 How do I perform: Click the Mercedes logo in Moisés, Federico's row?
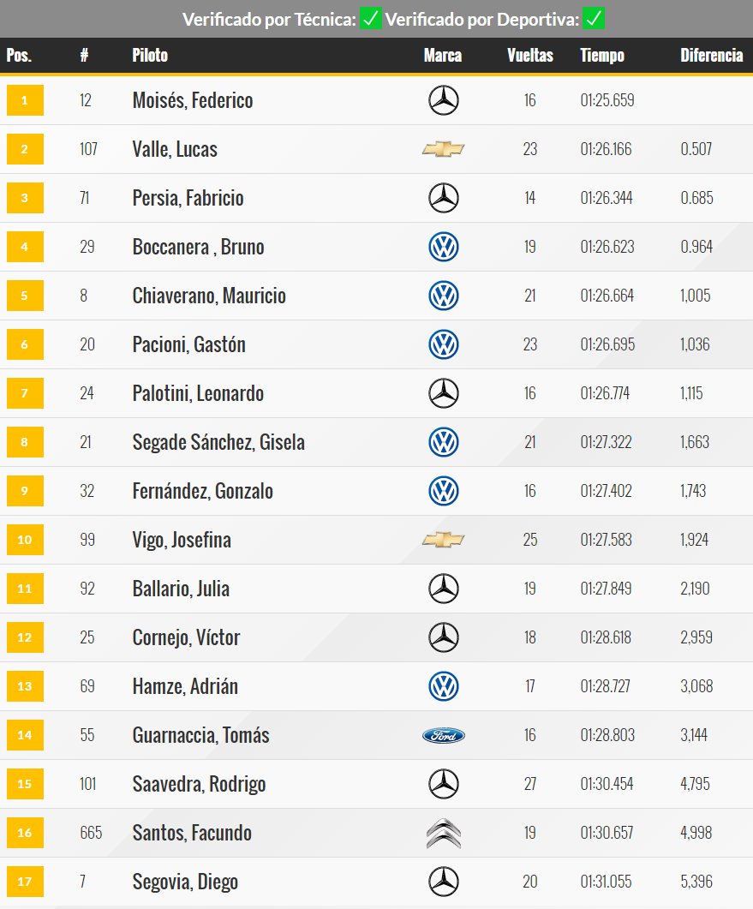pyautogui.click(x=444, y=100)
